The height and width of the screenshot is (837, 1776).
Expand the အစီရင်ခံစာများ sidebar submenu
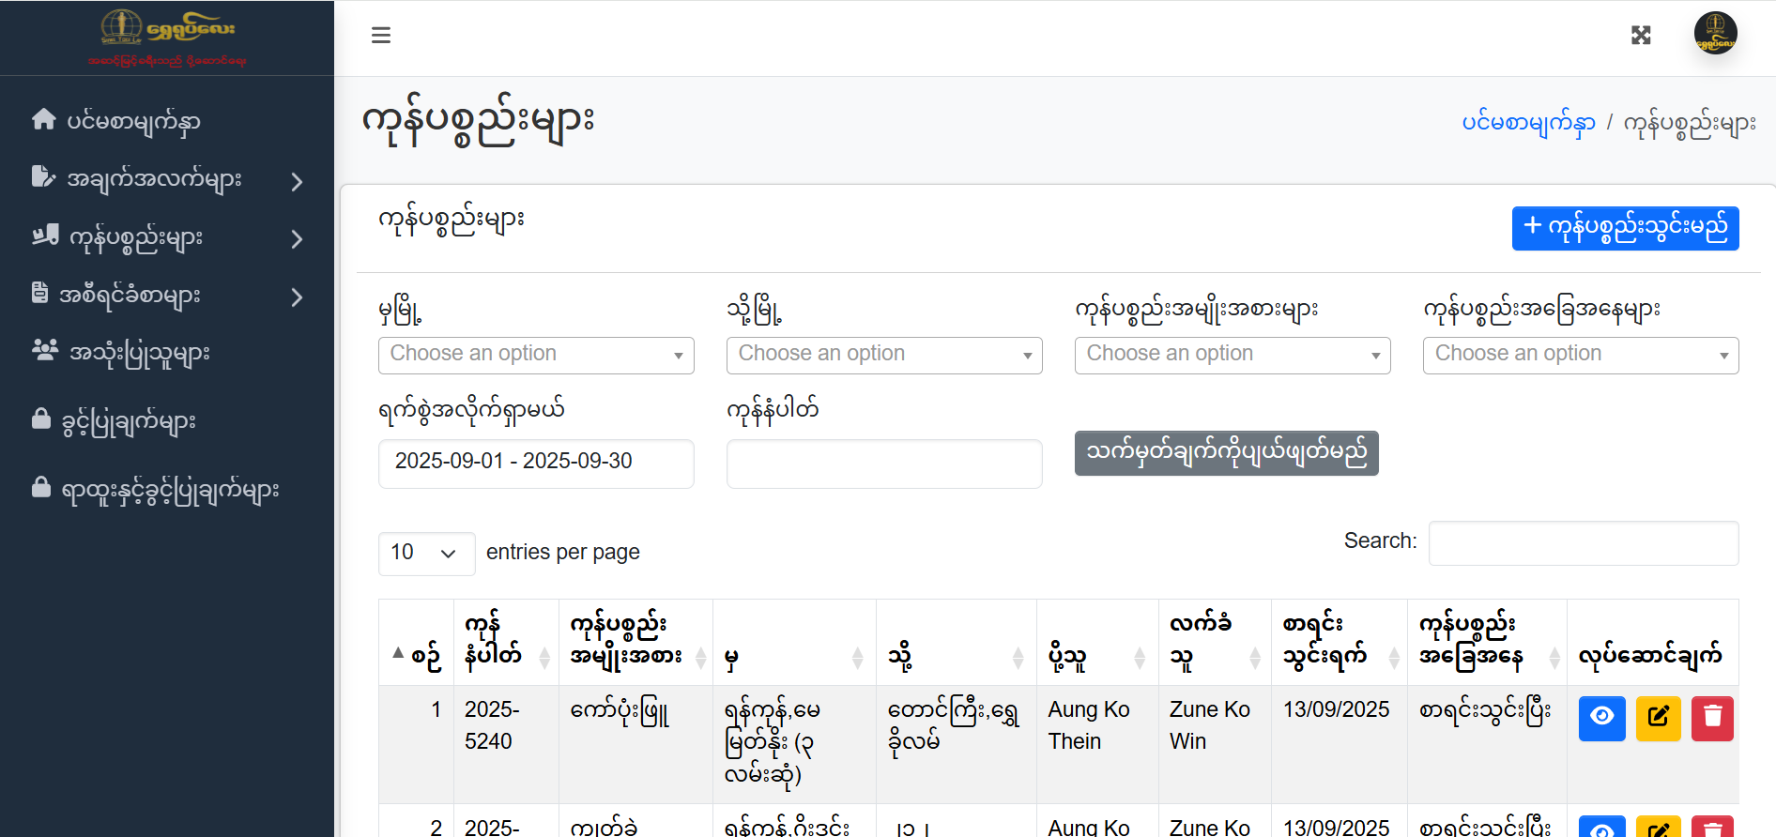coord(297,297)
